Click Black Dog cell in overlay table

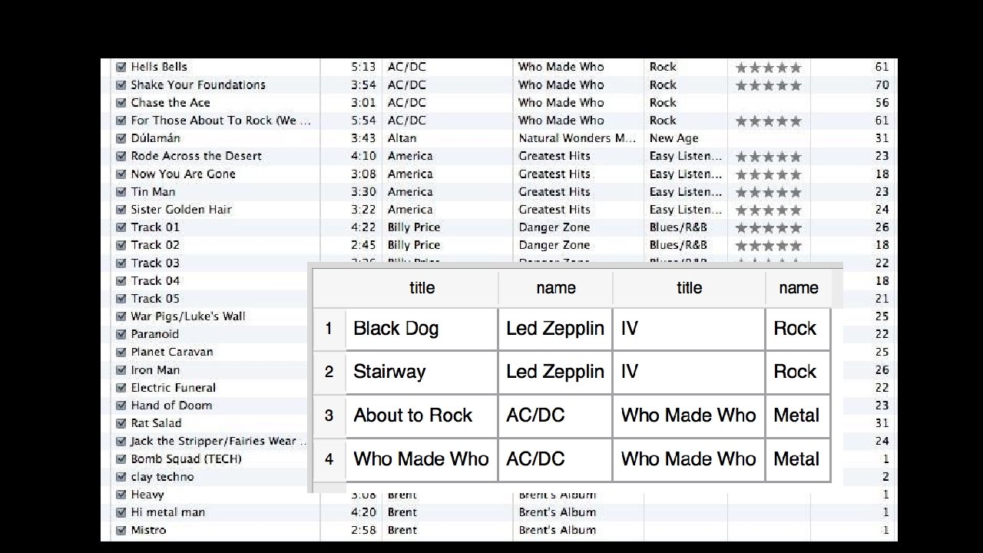[422, 329]
